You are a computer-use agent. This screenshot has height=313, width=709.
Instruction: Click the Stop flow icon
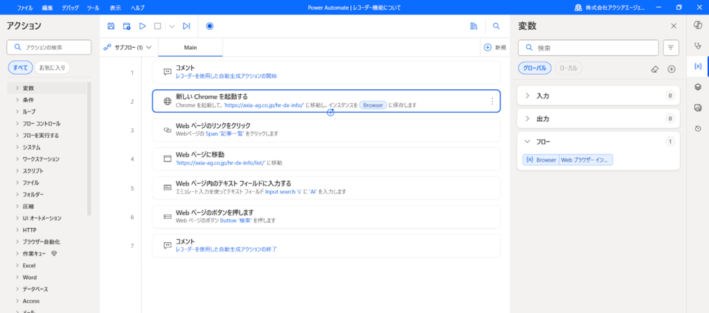coord(157,26)
